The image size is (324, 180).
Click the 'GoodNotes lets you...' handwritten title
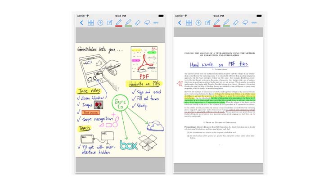100,49
